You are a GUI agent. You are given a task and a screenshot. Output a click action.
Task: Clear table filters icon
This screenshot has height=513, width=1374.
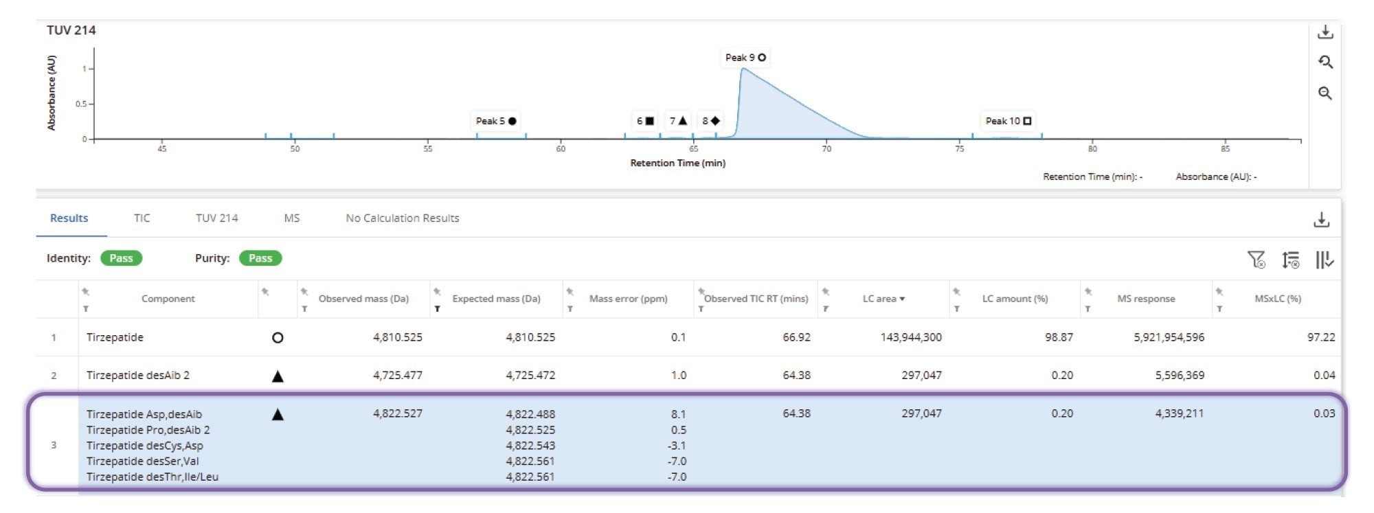[x=1256, y=260]
